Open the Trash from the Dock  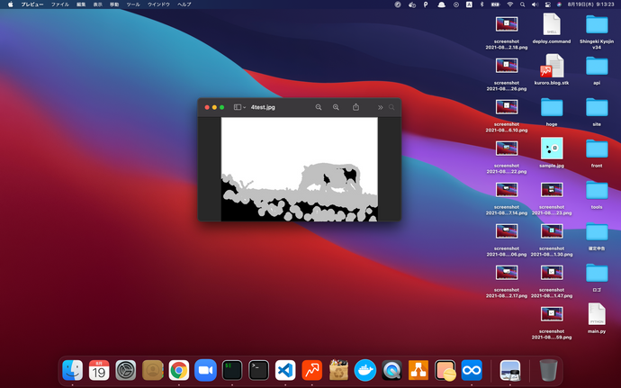click(x=548, y=370)
